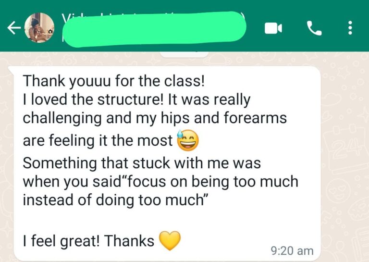Open the three-dot more options menu
This screenshot has width=369, height=262.
pyautogui.click(x=350, y=28)
